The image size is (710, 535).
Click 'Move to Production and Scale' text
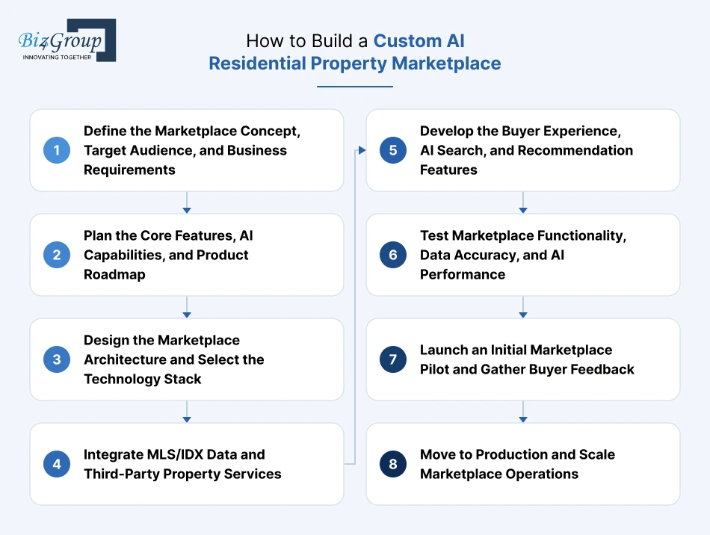518,464
